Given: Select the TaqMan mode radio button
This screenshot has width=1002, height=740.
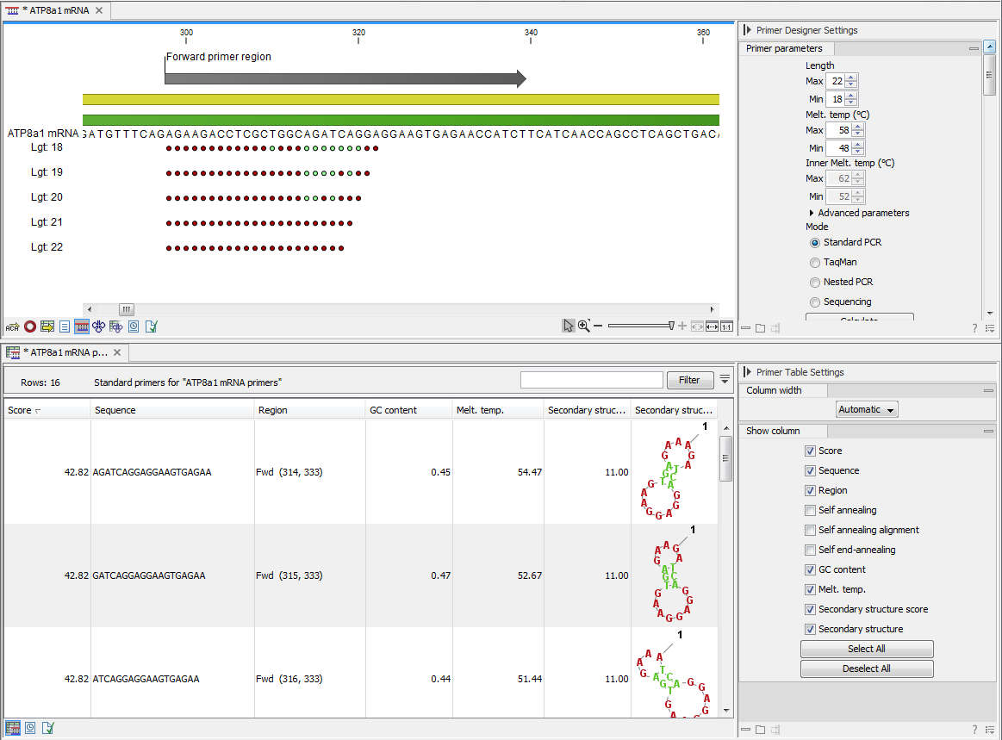Looking at the screenshot, I should pyautogui.click(x=815, y=262).
